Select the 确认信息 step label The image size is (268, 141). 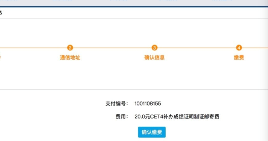[x=154, y=58]
